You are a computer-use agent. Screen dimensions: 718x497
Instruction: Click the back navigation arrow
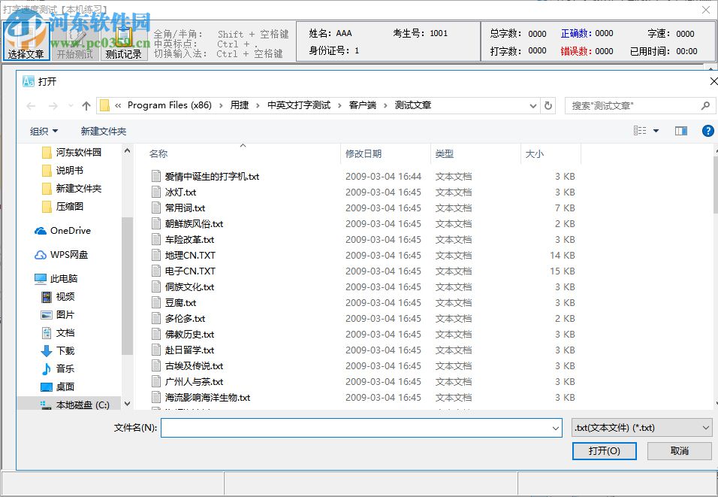coord(30,105)
